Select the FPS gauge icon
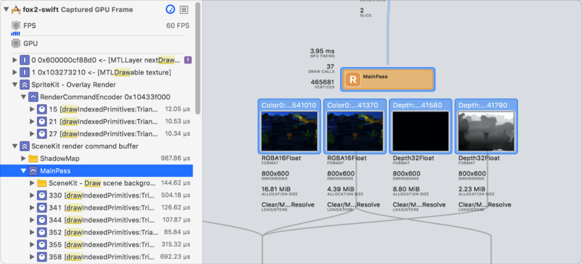Screen dimensions: 582x264 click(x=16, y=26)
